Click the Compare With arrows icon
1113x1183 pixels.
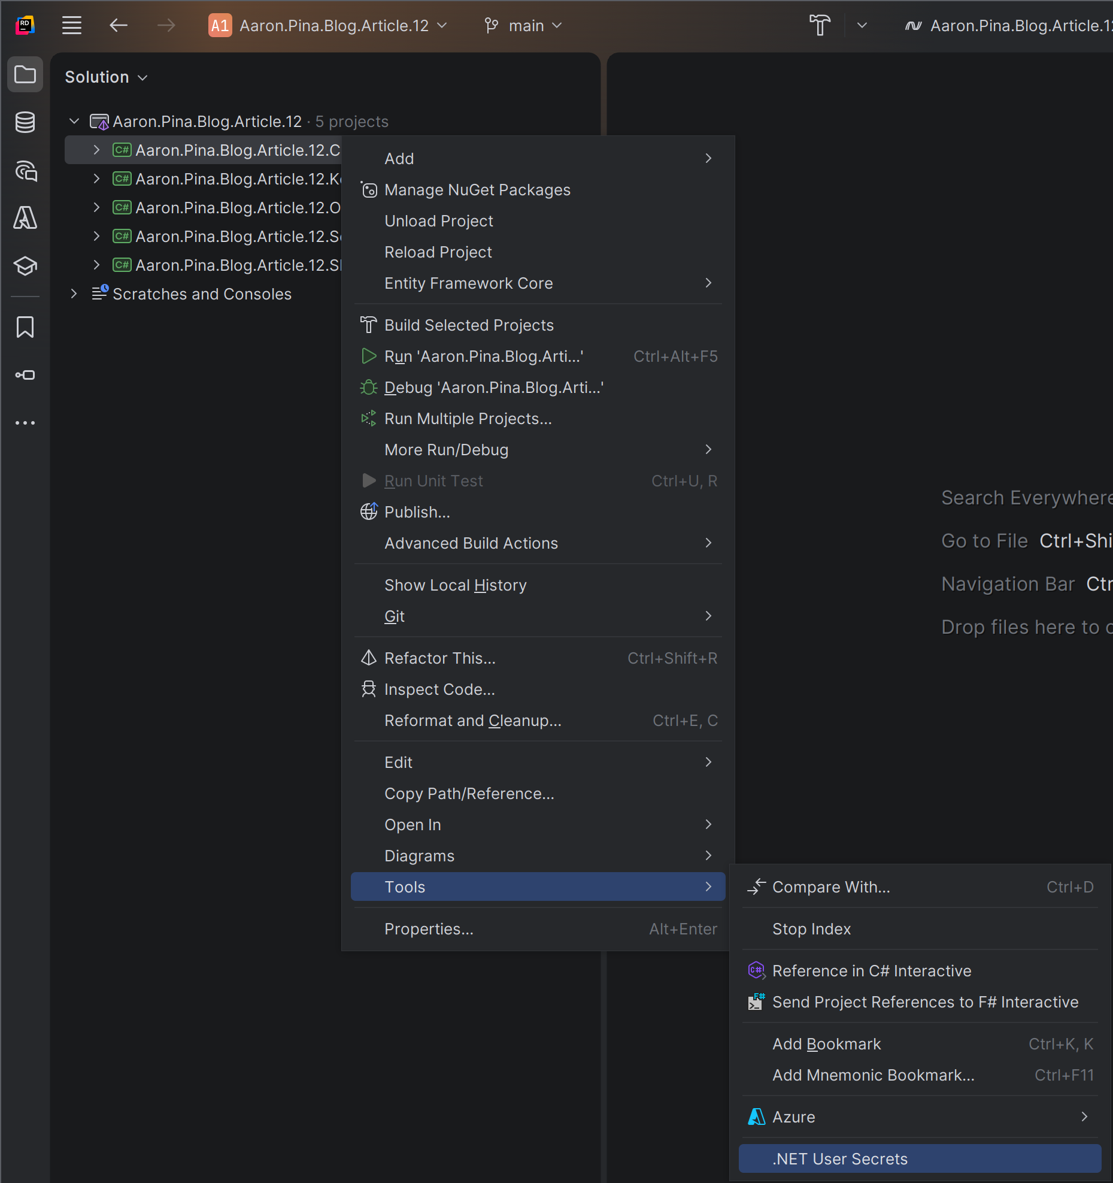pos(757,887)
